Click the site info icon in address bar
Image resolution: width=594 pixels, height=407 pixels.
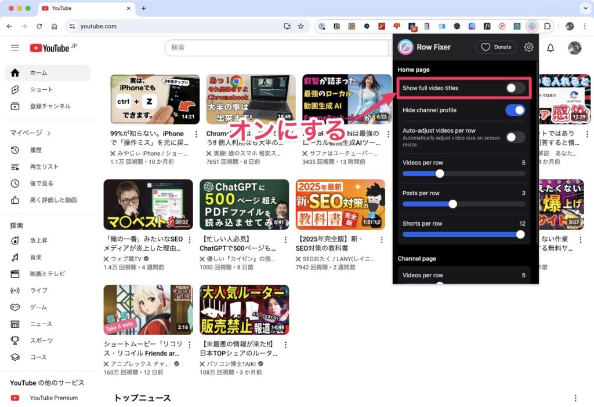pos(72,26)
